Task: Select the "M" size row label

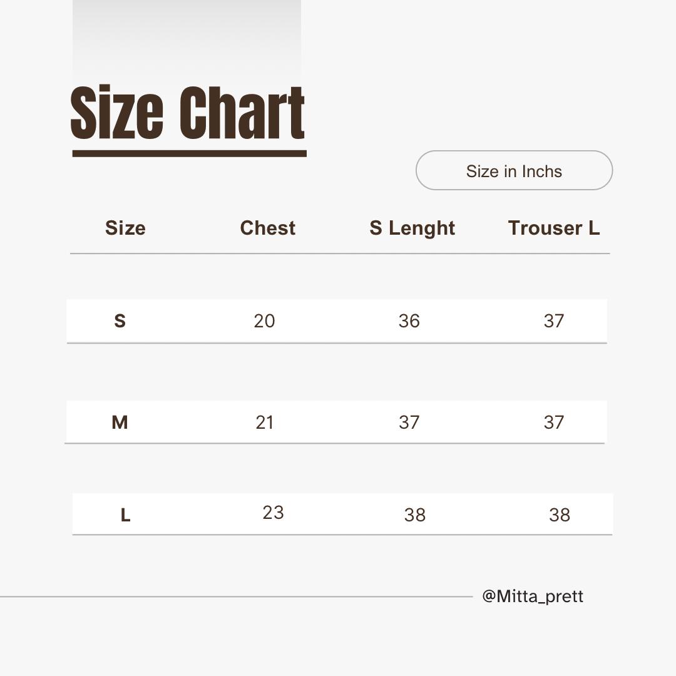Action: point(120,422)
